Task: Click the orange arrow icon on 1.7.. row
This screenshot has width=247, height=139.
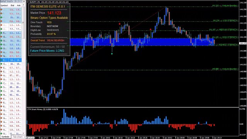Action: [x=2, y=118]
